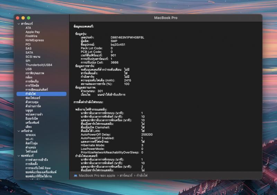Viewport: 277px width, 195px height.
Task: Select ตำแหน่ง in sidebar
Action: pyautogui.click(x=31, y=148)
